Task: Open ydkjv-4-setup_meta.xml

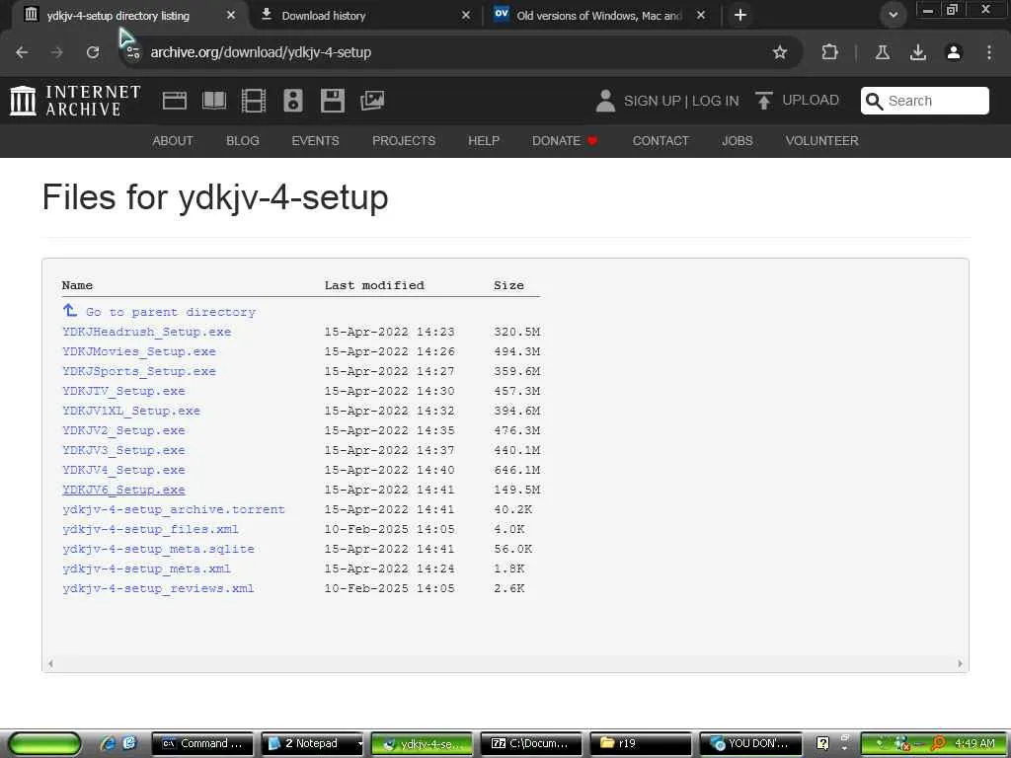Action: [x=146, y=569]
